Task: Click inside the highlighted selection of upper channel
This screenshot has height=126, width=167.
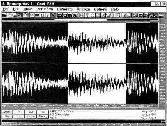Action: (97, 43)
